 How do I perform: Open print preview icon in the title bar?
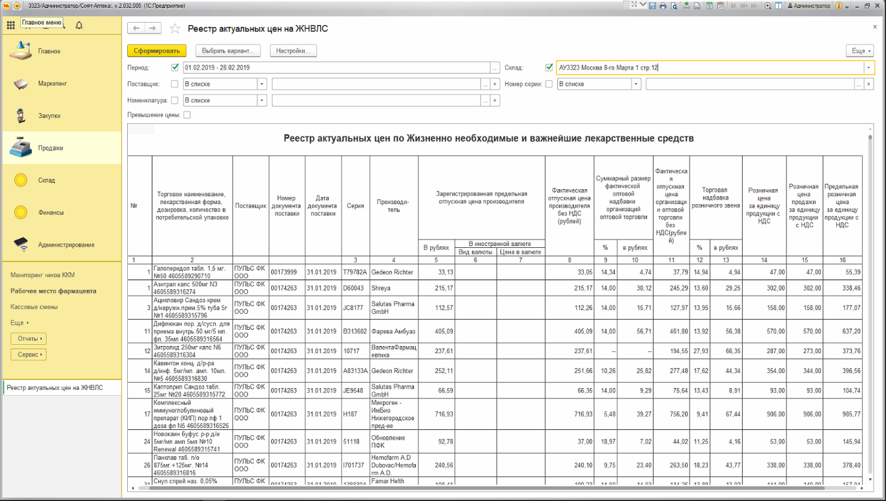pos(674,6)
